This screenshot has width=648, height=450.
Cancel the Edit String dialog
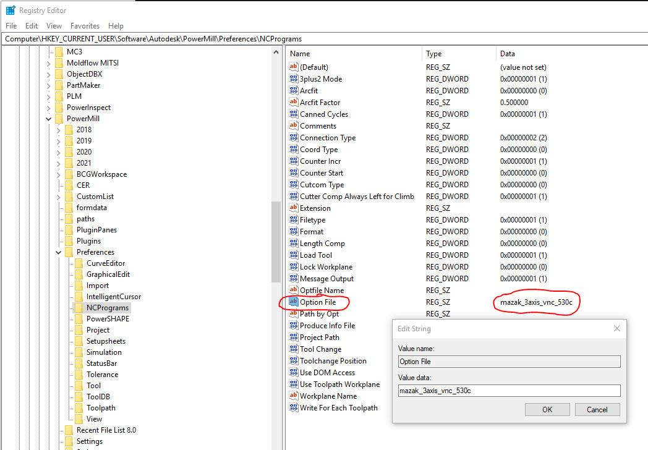point(597,409)
